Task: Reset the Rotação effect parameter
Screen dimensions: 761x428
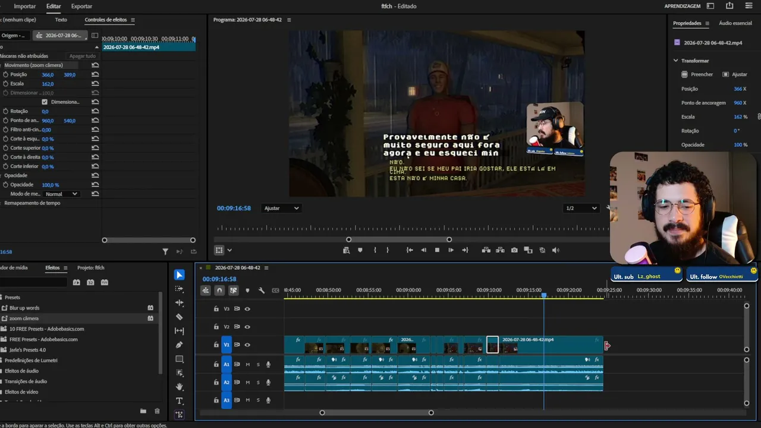Action: click(95, 111)
